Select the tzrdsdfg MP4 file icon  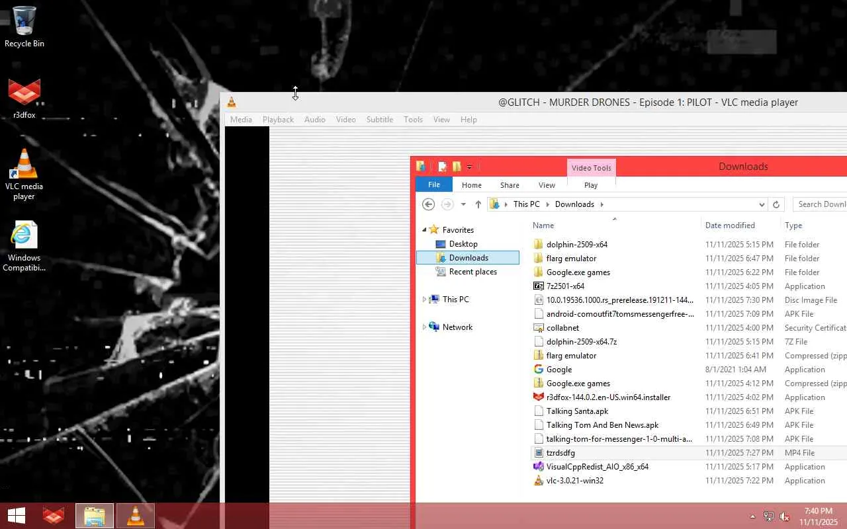point(539,453)
